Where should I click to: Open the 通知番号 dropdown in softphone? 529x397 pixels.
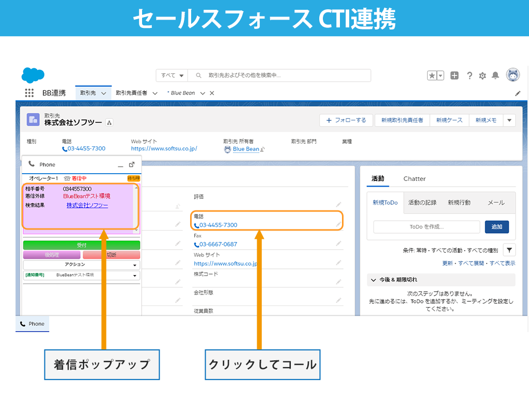pos(82,276)
